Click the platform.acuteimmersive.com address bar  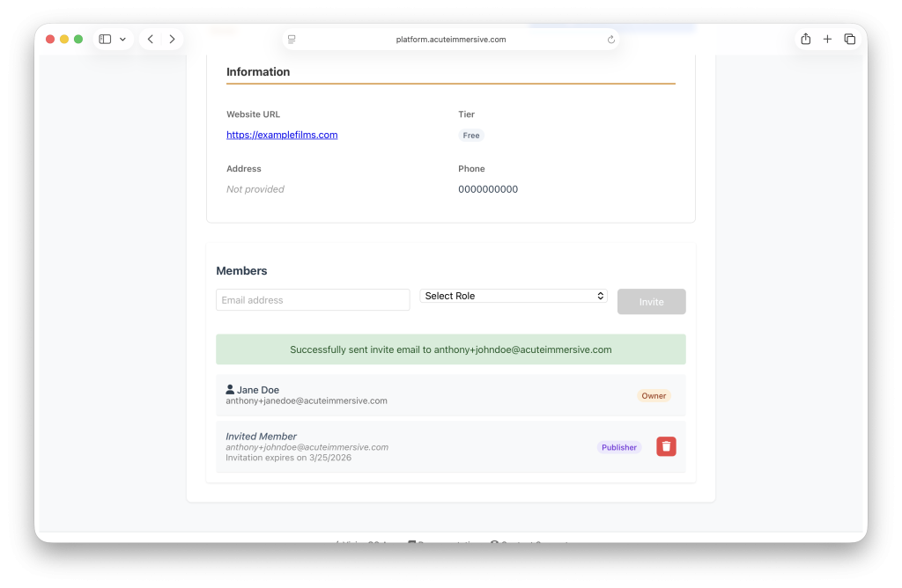(451, 40)
